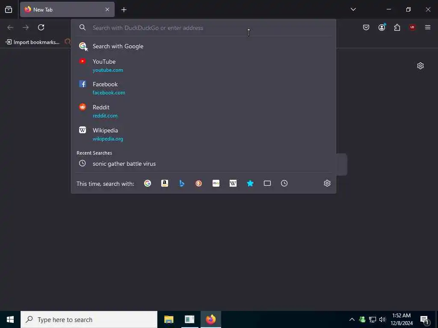Screen dimensions: 438x328
Task: Click the green users icon in the system tray
Action: (x=362, y=319)
